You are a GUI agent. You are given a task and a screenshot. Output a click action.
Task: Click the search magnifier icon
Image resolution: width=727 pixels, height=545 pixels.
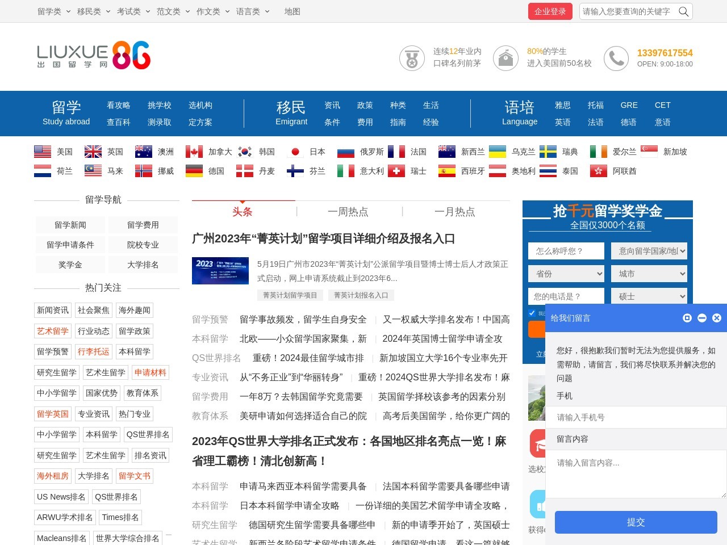683,11
